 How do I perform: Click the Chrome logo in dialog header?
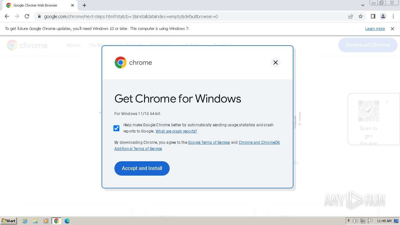pos(133,62)
